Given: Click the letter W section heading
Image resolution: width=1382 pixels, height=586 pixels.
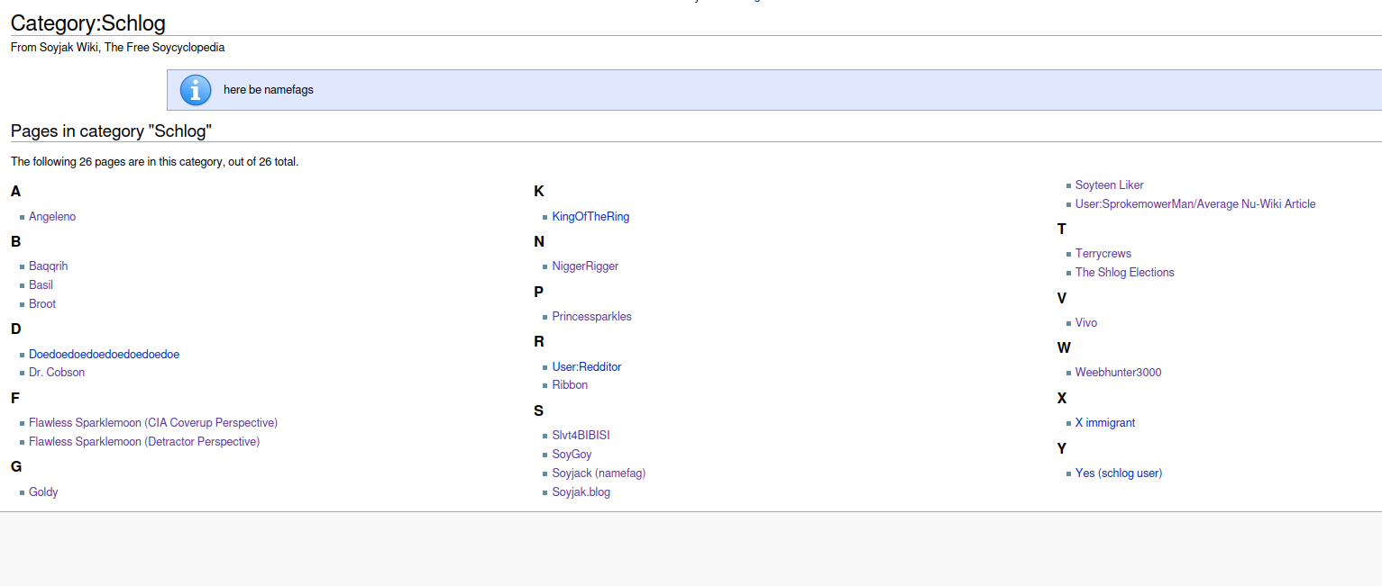Looking at the screenshot, I should tap(1064, 348).
